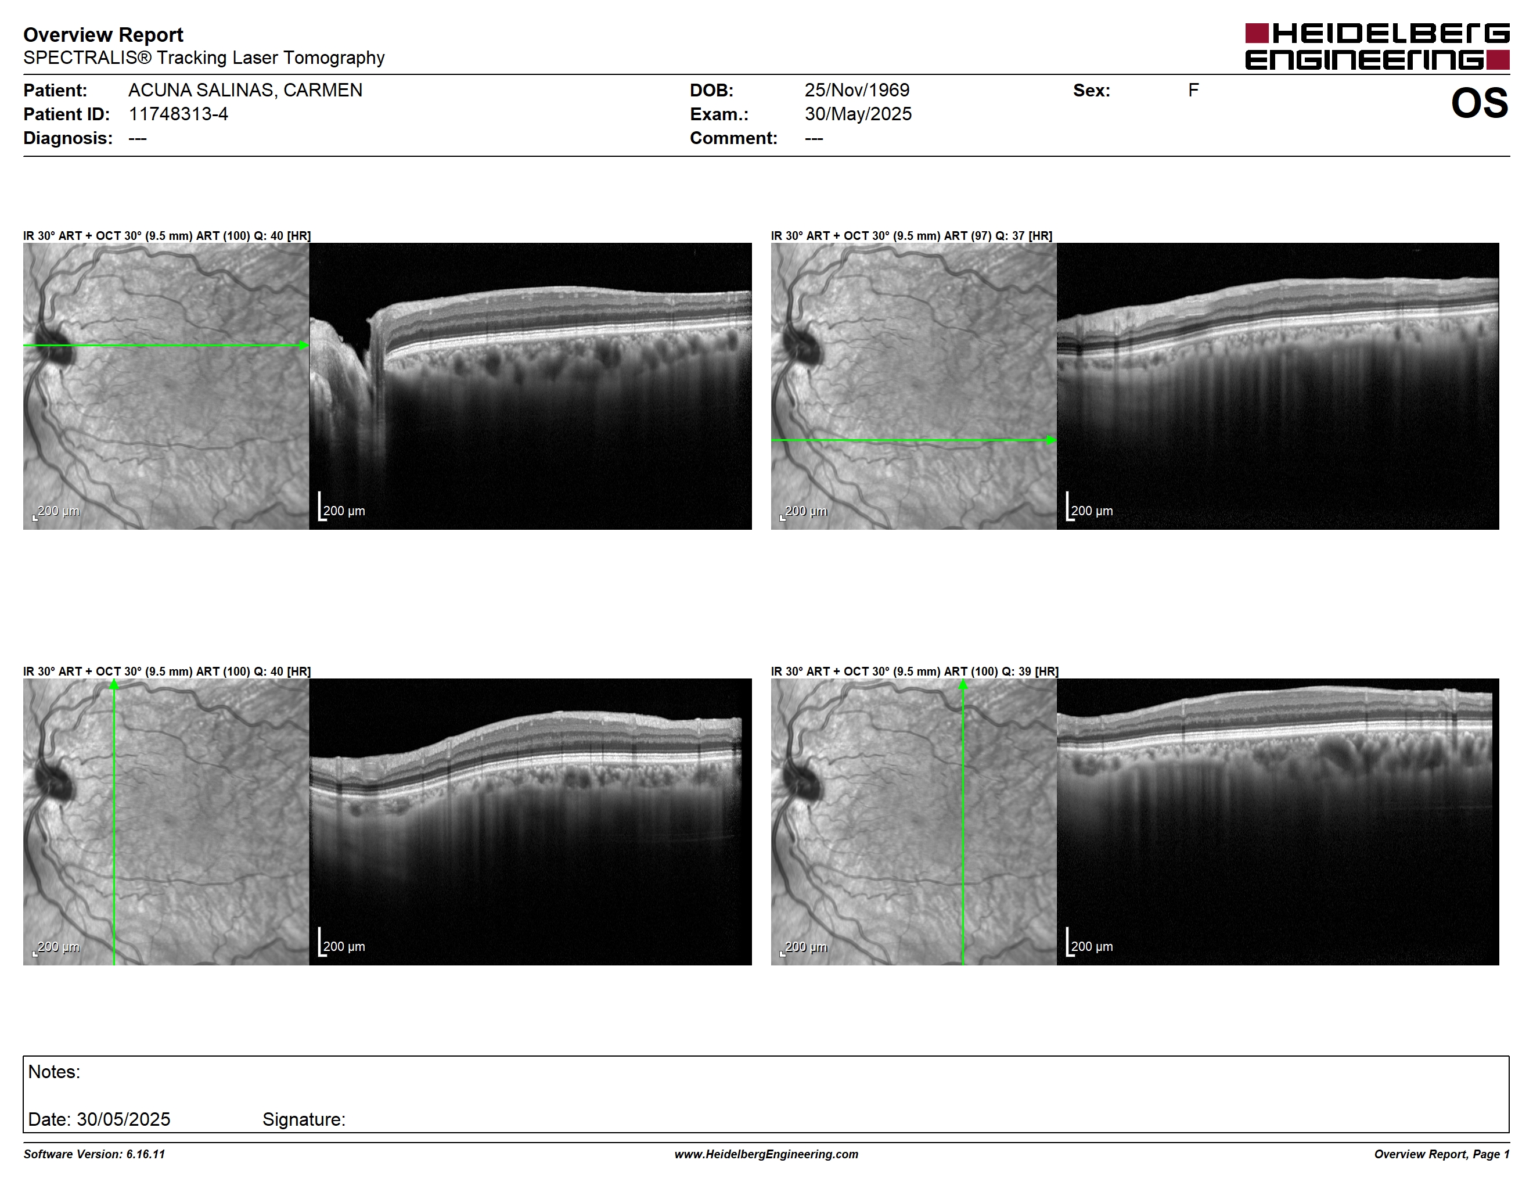This screenshot has width=1533, height=1185.
Task: Open bottom-left IR fundus image with vertical scan line near the optic disc
Action: coord(165,821)
